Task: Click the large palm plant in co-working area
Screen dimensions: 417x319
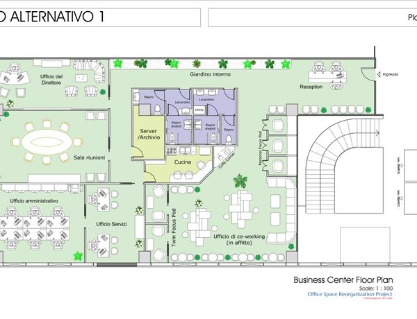Action: 241,182
